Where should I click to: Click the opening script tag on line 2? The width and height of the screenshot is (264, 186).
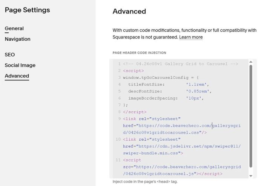tap(133, 71)
